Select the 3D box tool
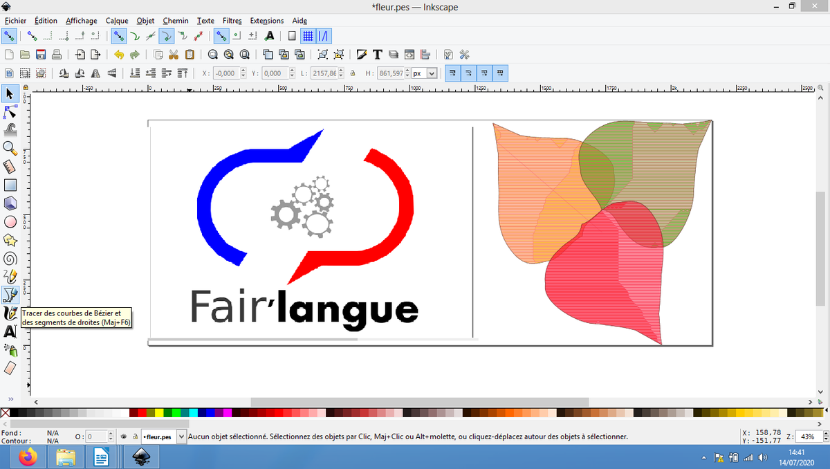Viewport: 830px width, 469px height. (x=10, y=203)
